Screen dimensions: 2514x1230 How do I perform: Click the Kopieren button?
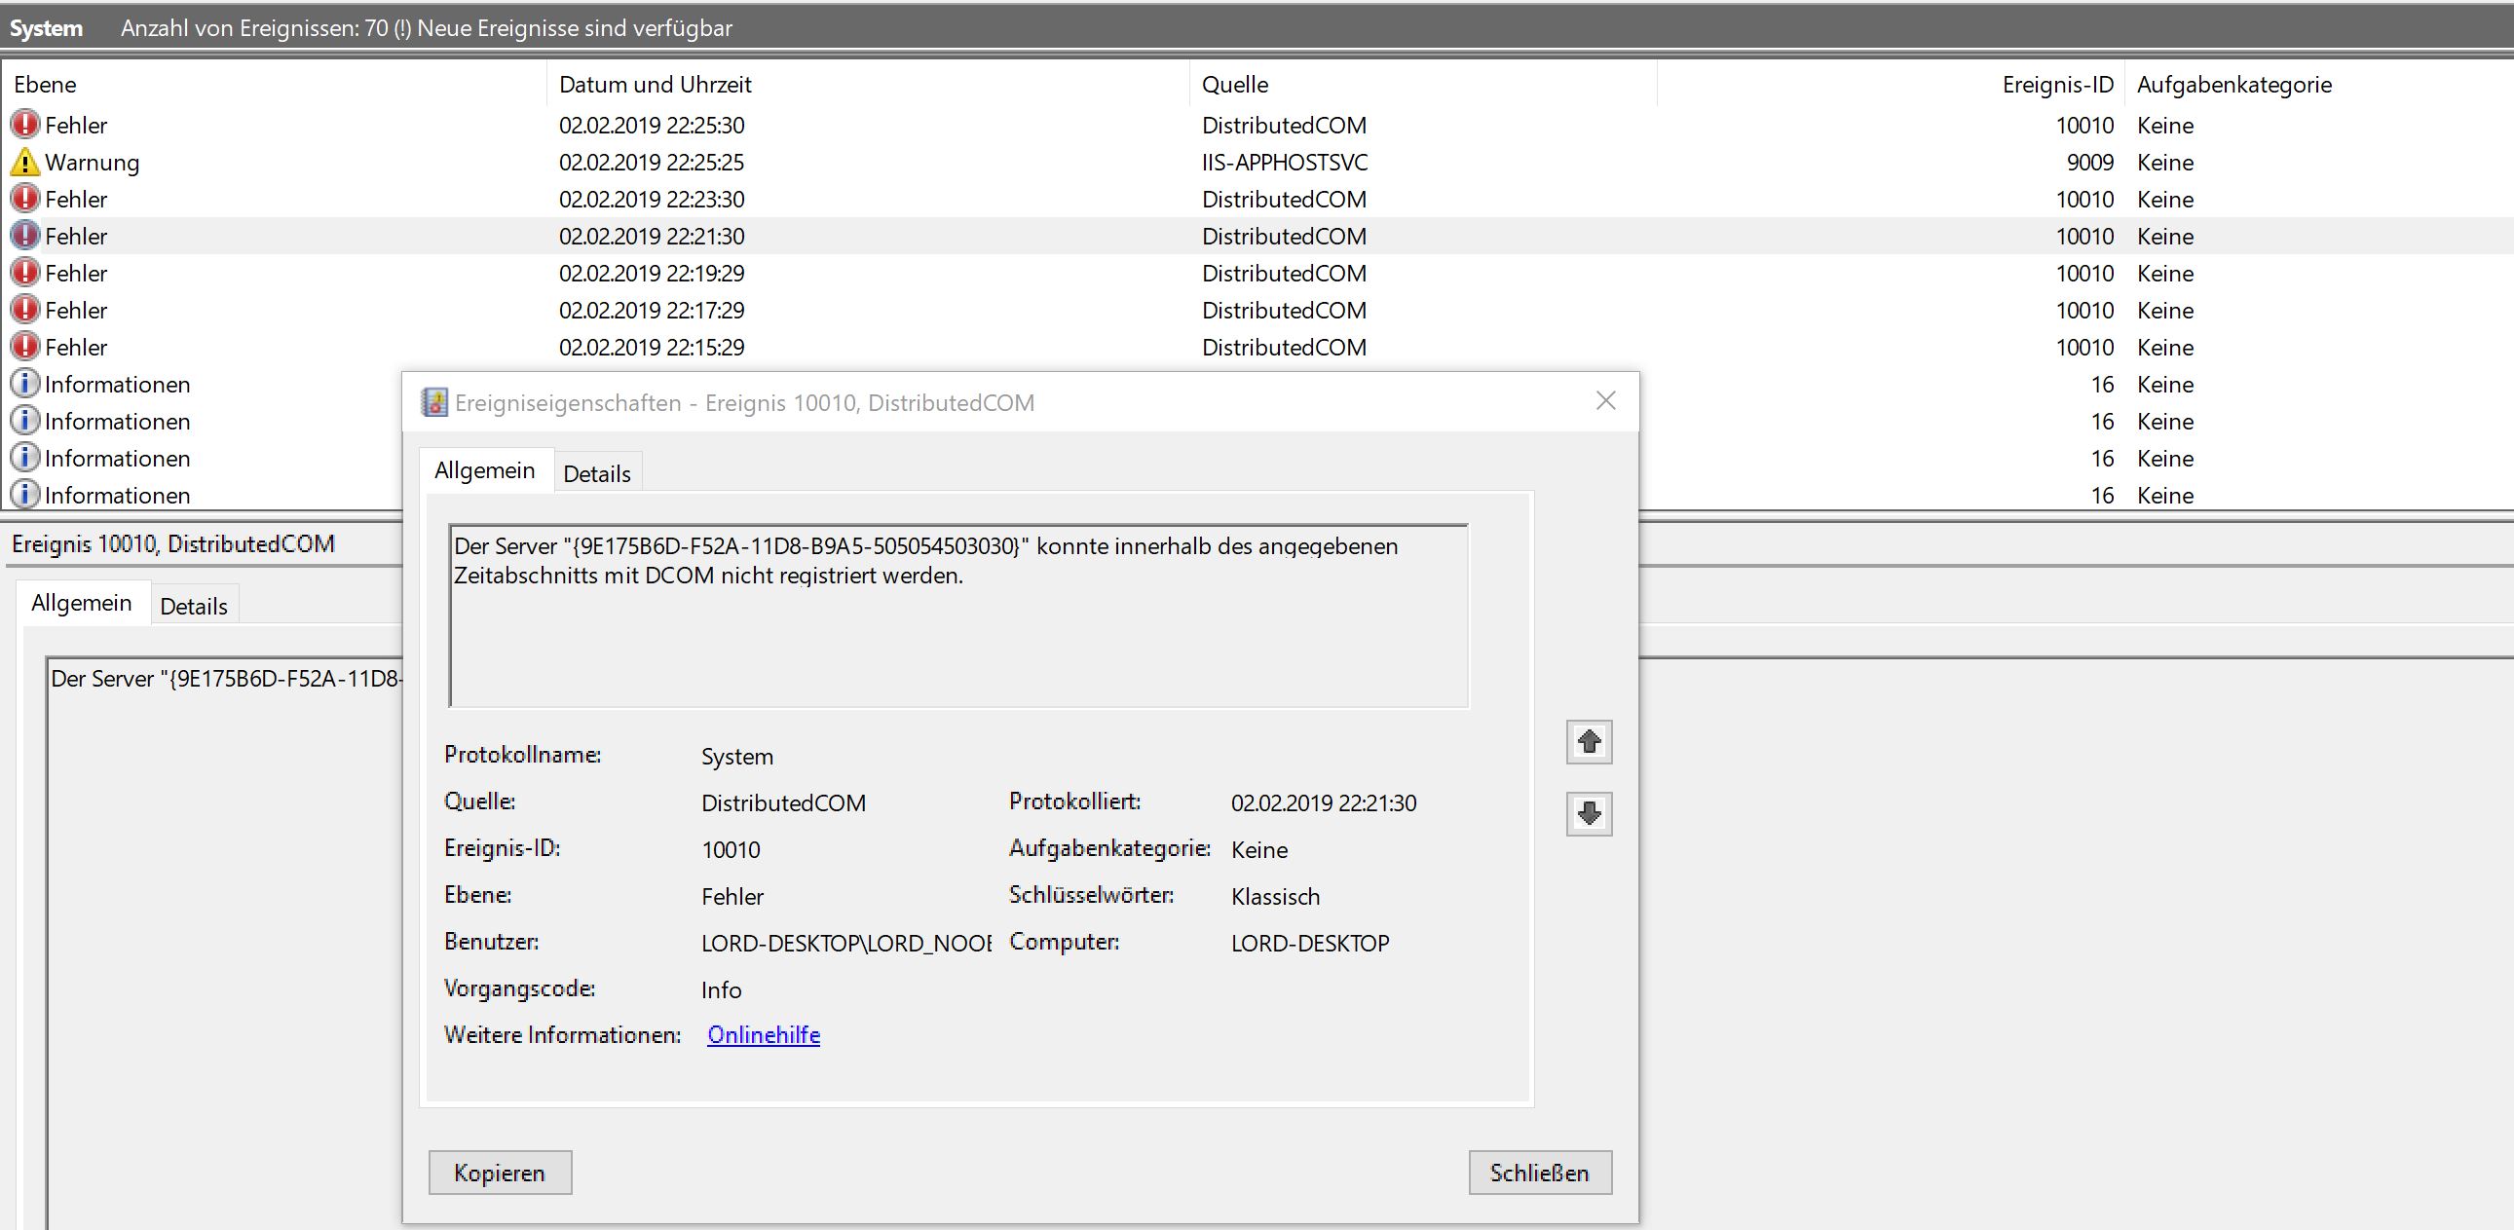(x=500, y=1173)
